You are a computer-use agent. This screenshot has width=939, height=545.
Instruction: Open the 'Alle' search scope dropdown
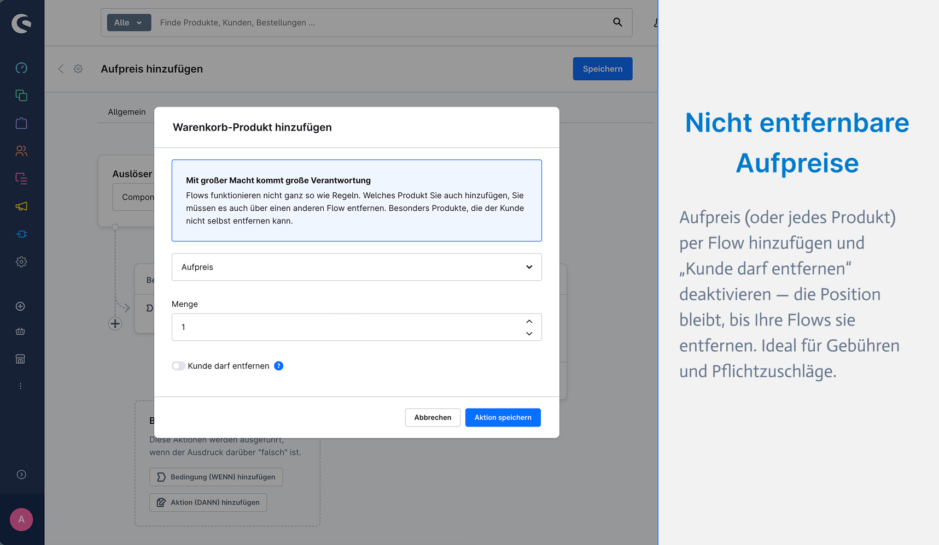click(129, 22)
